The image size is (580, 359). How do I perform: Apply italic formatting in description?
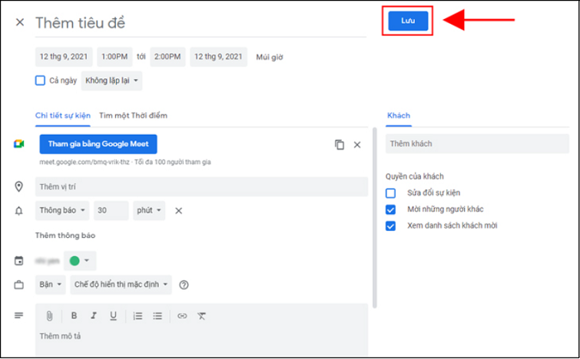(94, 315)
